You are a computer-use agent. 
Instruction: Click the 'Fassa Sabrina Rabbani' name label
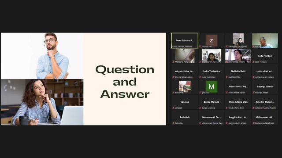[182, 47]
